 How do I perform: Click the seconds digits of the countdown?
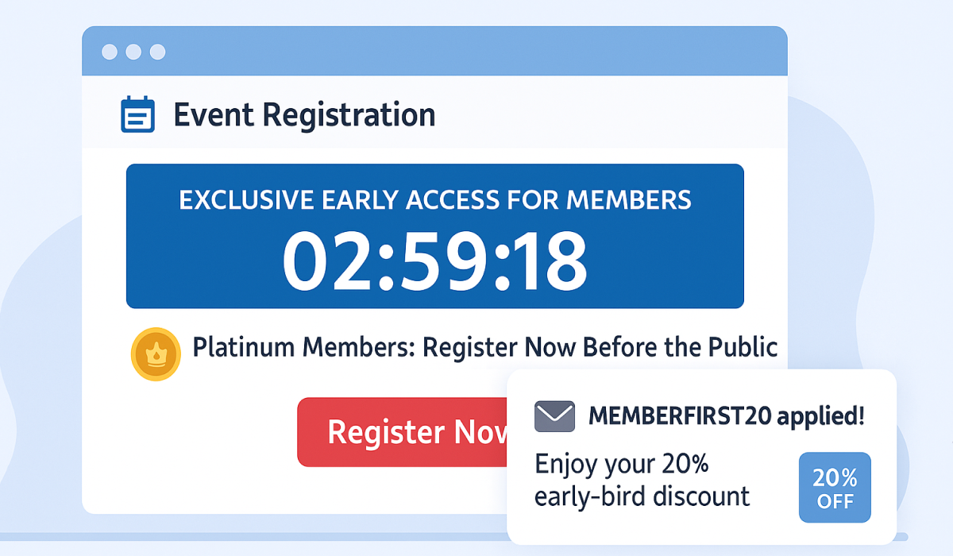tap(547, 261)
